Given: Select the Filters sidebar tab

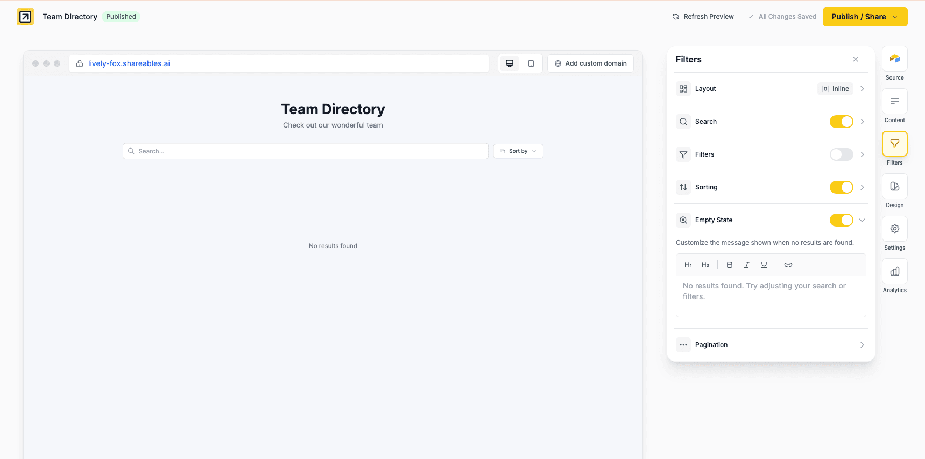Looking at the screenshot, I should (x=894, y=144).
